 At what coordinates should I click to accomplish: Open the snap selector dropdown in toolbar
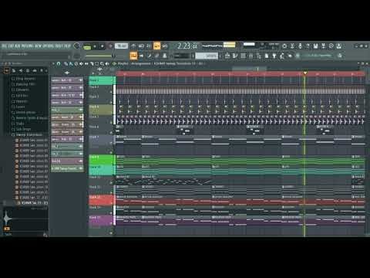tap(182, 56)
